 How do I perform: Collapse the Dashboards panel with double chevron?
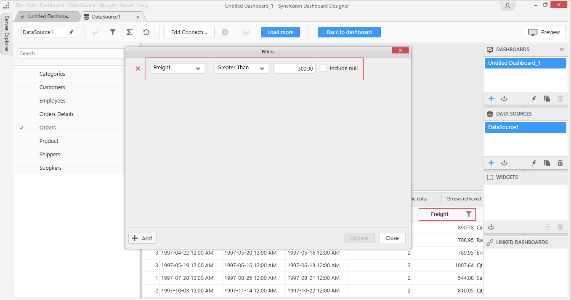point(562,50)
